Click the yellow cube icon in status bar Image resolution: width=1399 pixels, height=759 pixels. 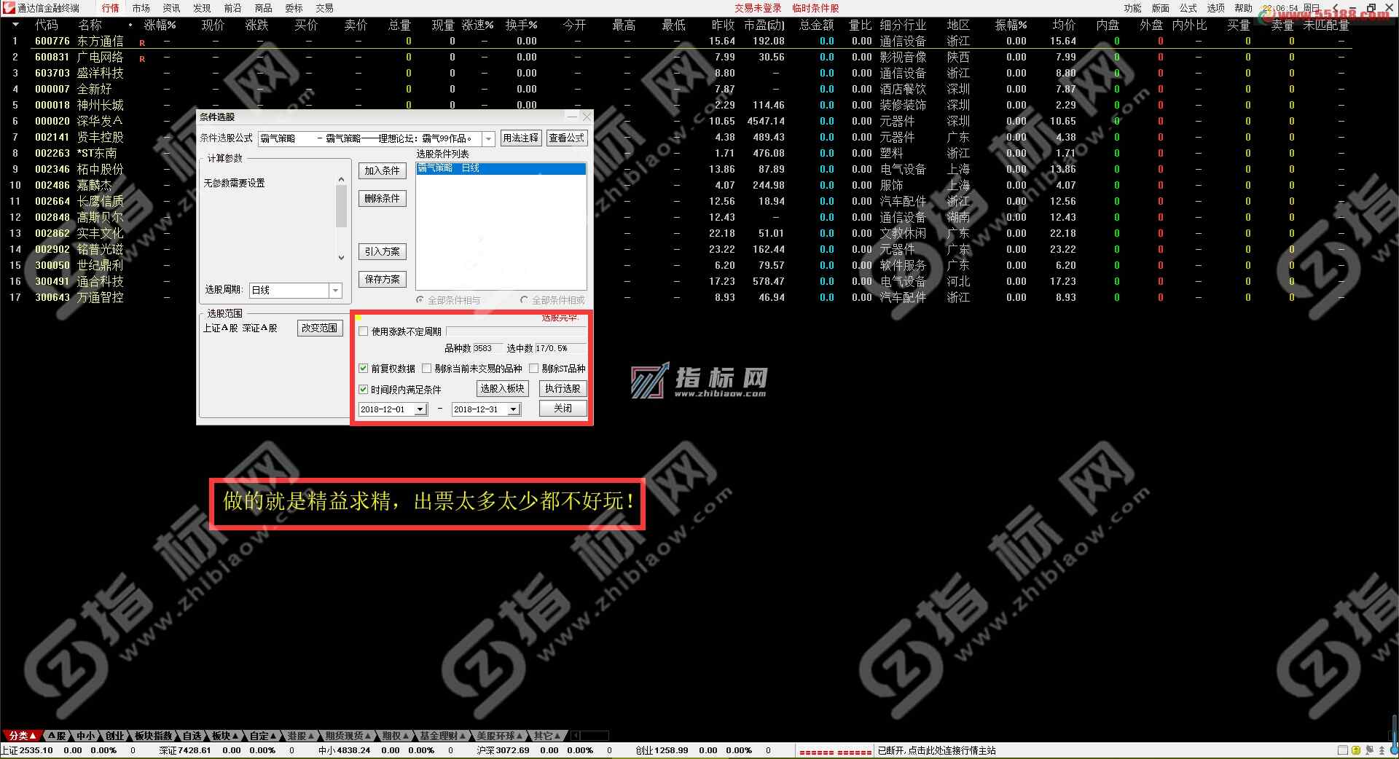1355,750
